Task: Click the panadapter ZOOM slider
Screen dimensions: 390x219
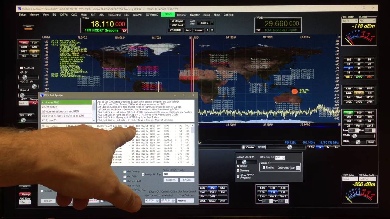Action: point(285,147)
